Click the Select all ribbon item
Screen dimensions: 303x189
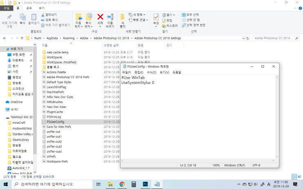[190, 15]
